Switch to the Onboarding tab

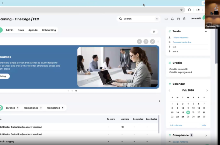(49, 30)
